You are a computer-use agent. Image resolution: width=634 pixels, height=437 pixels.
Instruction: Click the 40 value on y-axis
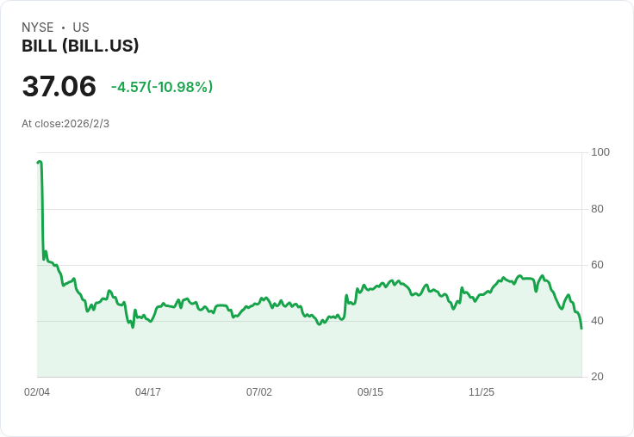pyautogui.click(x=597, y=321)
